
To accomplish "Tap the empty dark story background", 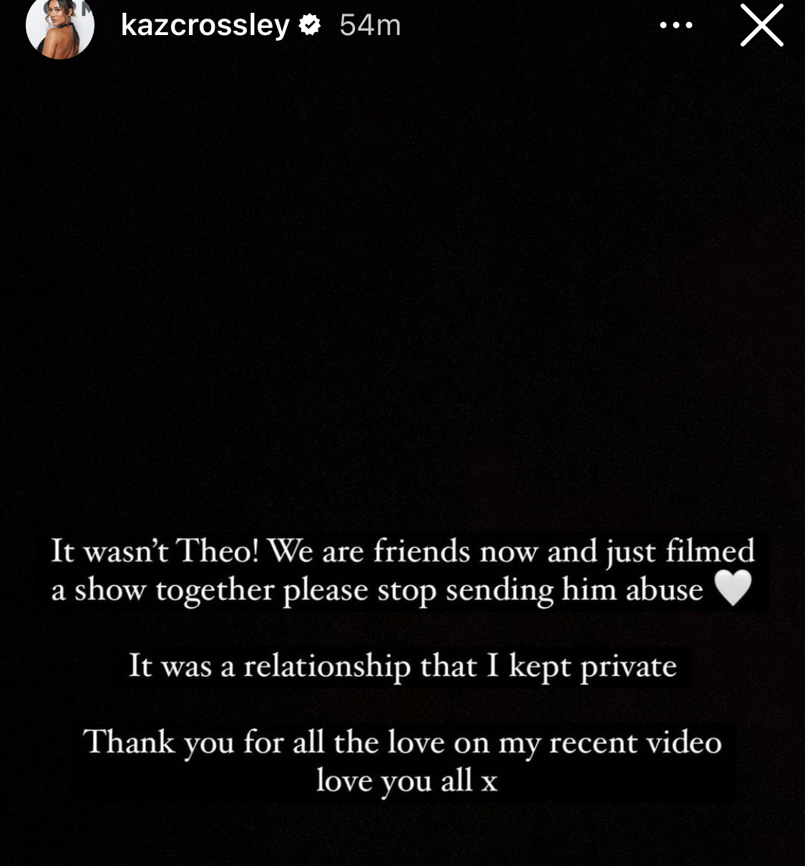I will coord(402,286).
